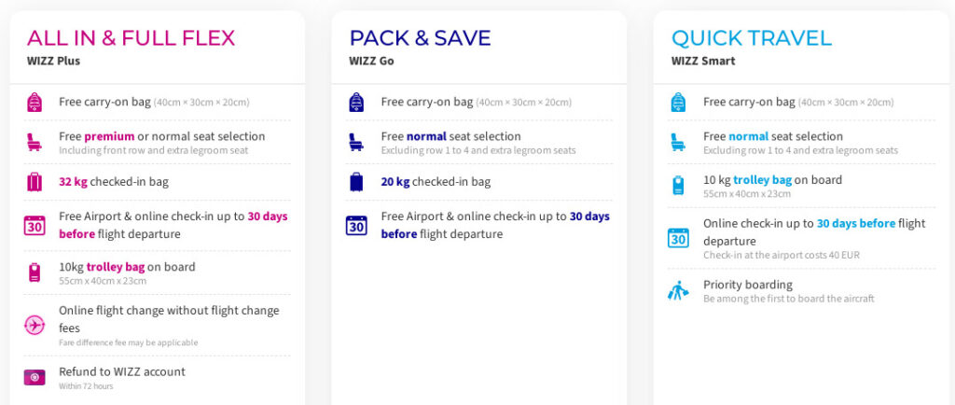The width and height of the screenshot is (955, 405).
Task: Click the airplane flight change icon
Action: 34,325
